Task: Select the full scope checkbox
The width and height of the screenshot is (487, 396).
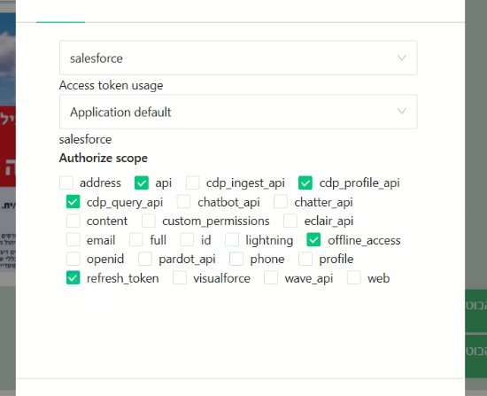Action: [136, 240]
